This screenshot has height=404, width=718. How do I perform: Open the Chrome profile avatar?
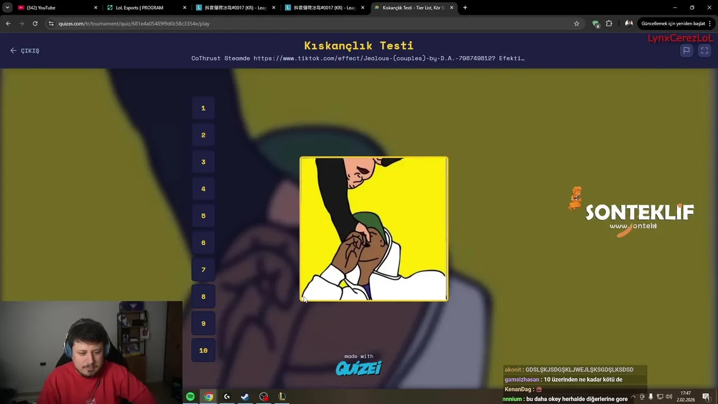[629, 24]
